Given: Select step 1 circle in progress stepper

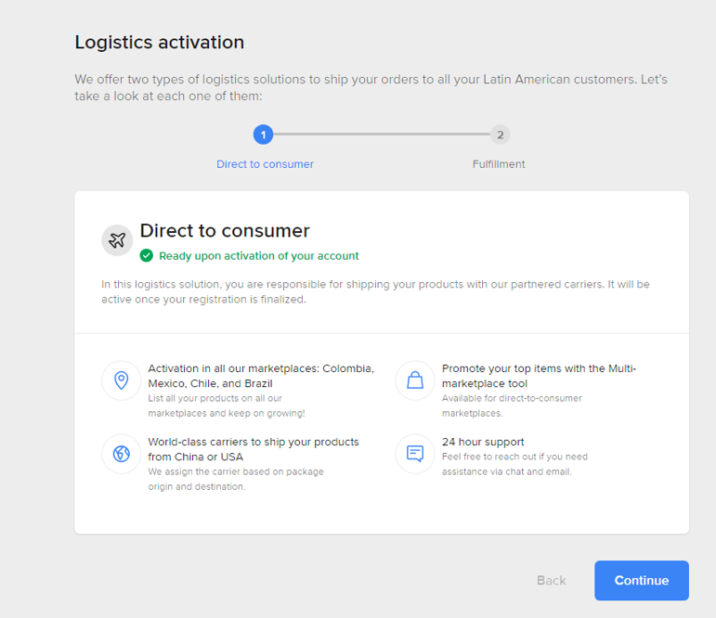Looking at the screenshot, I should click(x=263, y=135).
